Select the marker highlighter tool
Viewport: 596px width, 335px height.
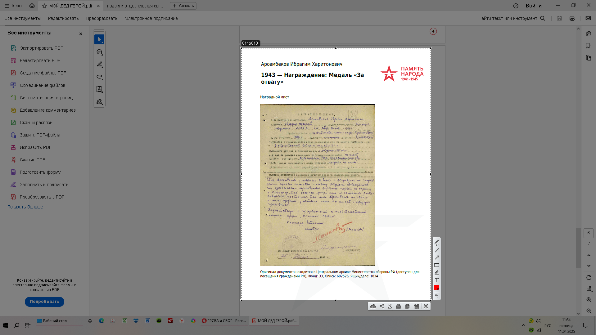pyautogui.click(x=437, y=273)
